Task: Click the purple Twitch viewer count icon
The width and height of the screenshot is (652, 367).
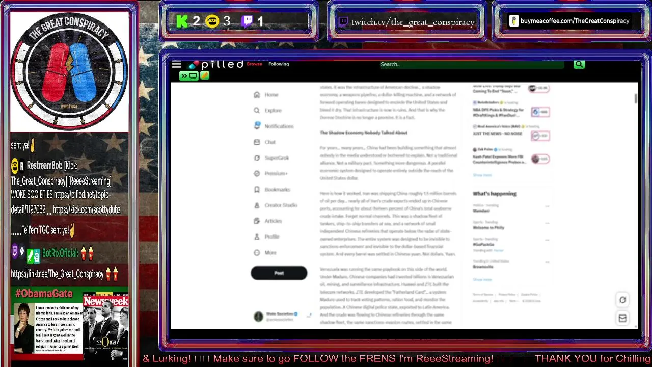Action: [248, 21]
